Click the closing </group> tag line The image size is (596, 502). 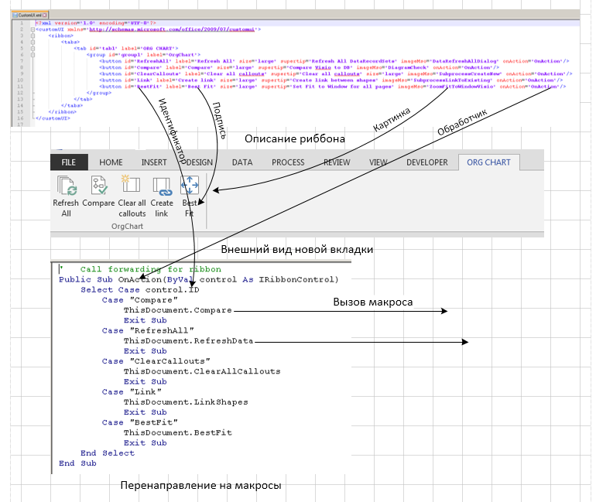pos(99,93)
